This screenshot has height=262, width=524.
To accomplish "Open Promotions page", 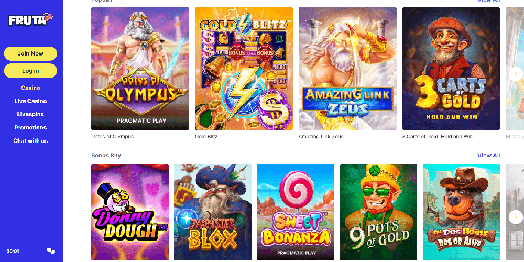I will click(30, 128).
